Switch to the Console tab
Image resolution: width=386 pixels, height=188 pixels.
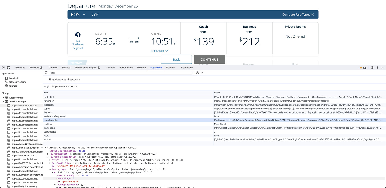tap(53, 68)
